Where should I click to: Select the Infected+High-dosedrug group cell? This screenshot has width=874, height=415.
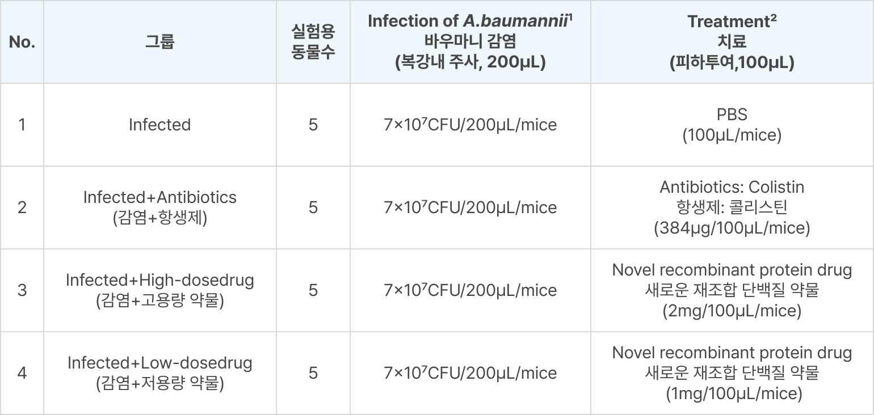pyautogui.click(x=159, y=290)
